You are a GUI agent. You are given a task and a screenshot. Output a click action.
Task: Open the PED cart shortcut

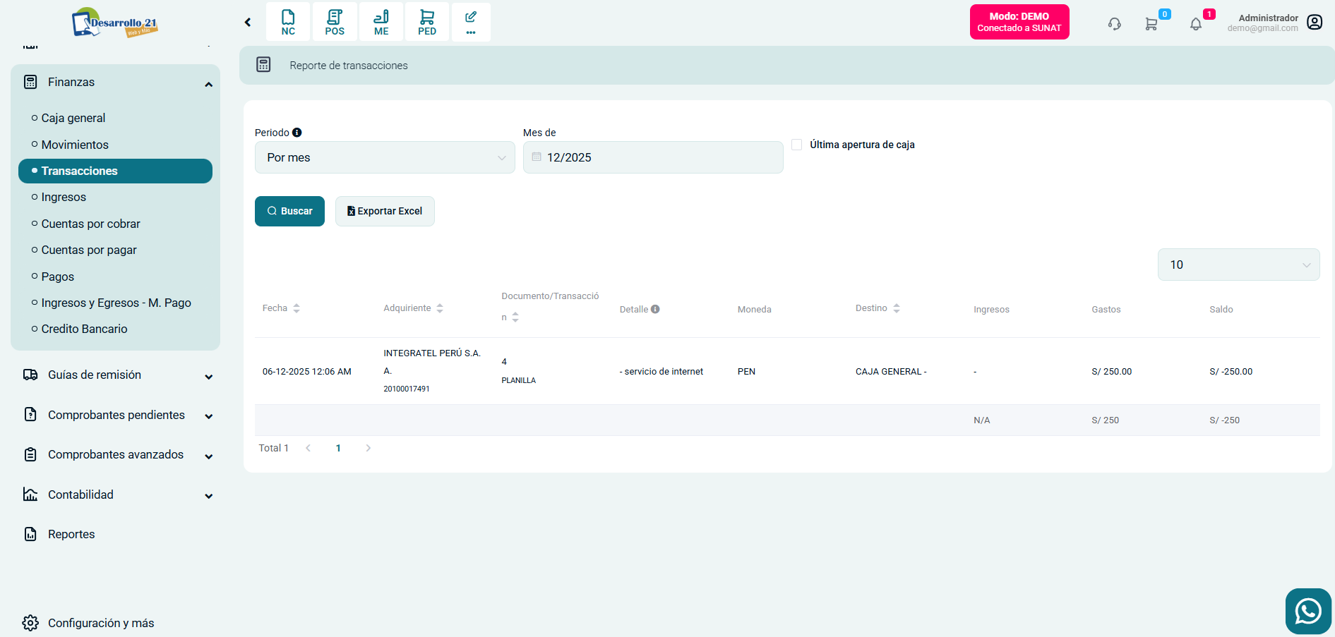point(427,22)
